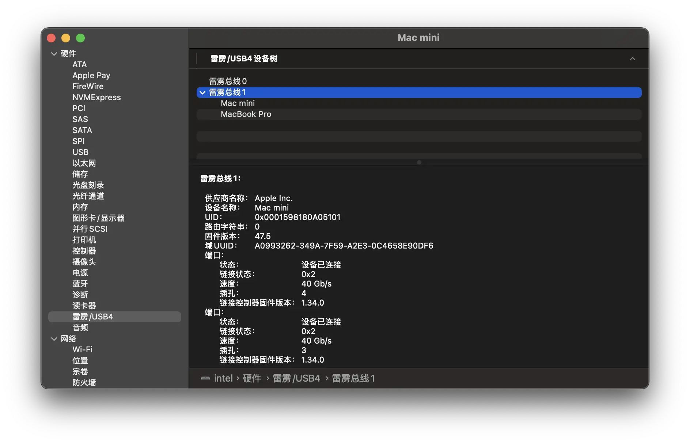Image resolution: width=690 pixels, height=443 pixels.
Task: Open the Apple Pay hardware report
Action: point(91,75)
